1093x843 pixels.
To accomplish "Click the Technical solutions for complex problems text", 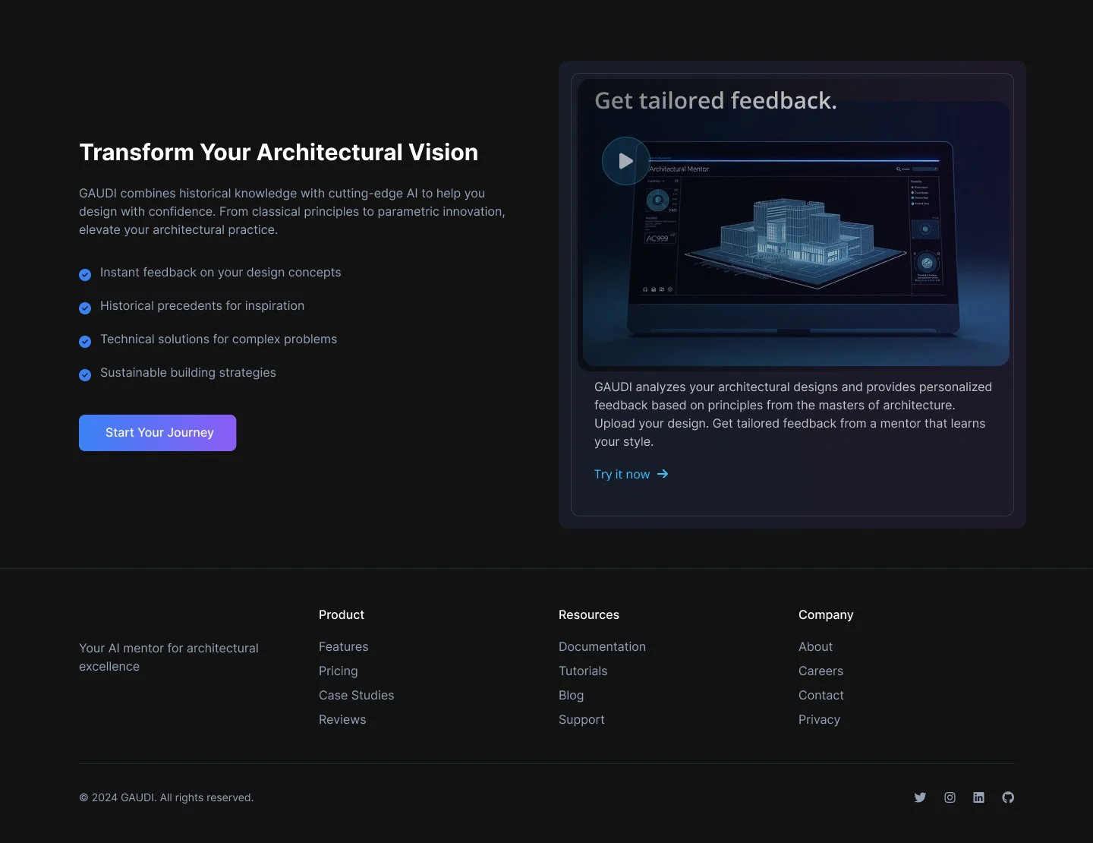I will pyautogui.click(x=219, y=339).
